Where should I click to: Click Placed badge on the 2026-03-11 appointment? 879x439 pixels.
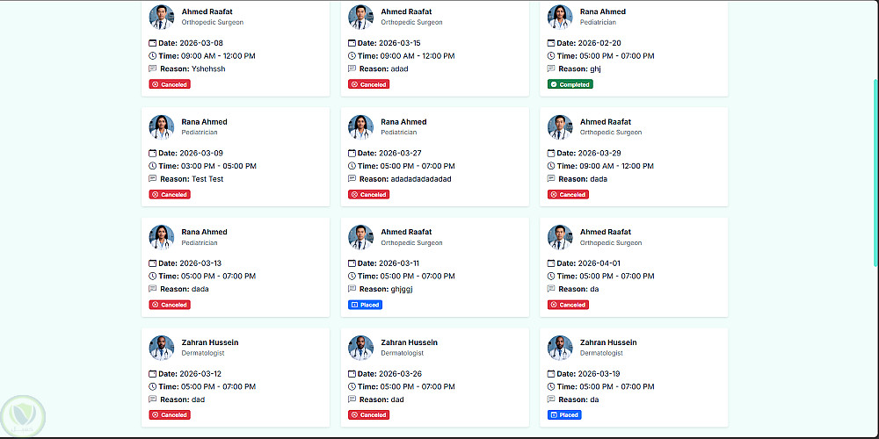click(365, 305)
